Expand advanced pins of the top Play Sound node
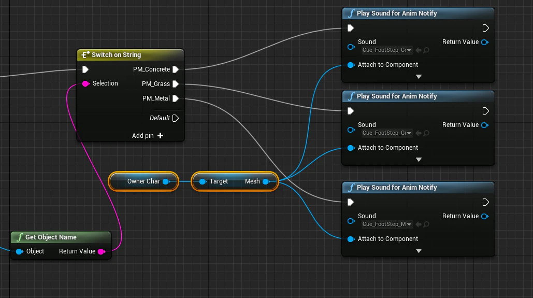Viewport: 533px width, 298px height. coord(419,77)
